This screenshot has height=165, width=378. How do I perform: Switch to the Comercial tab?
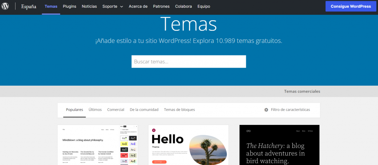pyautogui.click(x=116, y=110)
